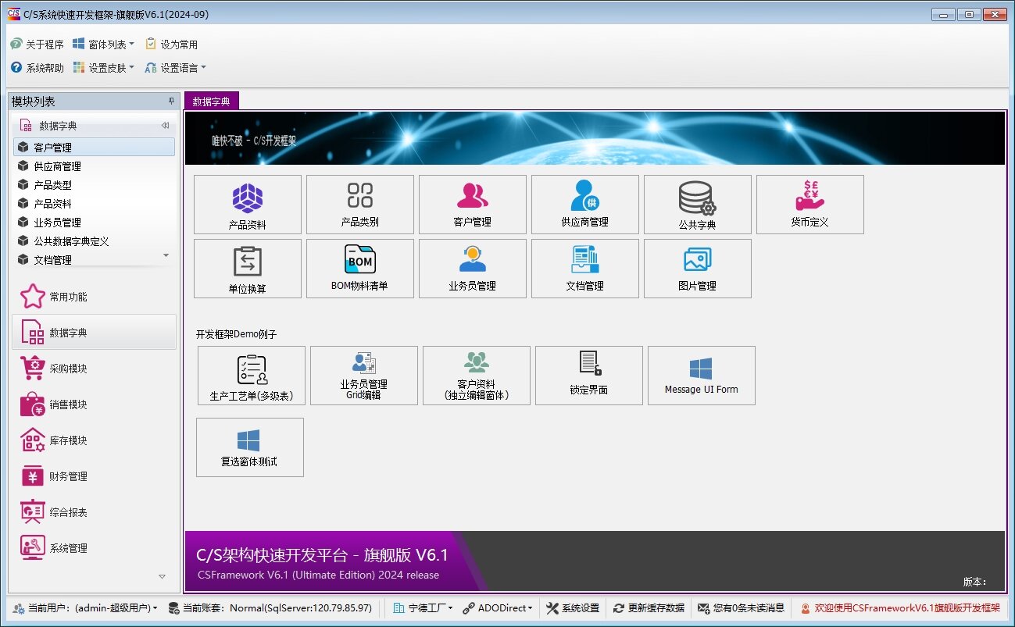1015x627 pixels.
Task: Launch the 锁定界面 demo
Action: tap(588, 376)
